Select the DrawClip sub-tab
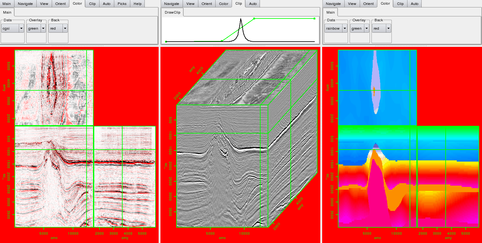The image size is (482, 243). (x=172, y=12)
